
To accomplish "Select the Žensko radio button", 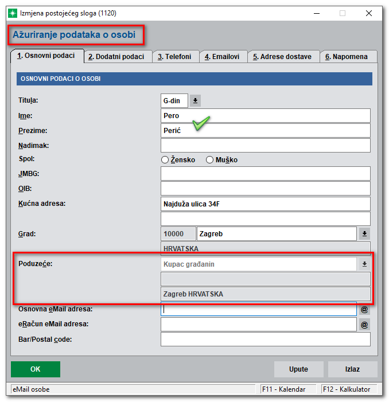I will (165, 160).
